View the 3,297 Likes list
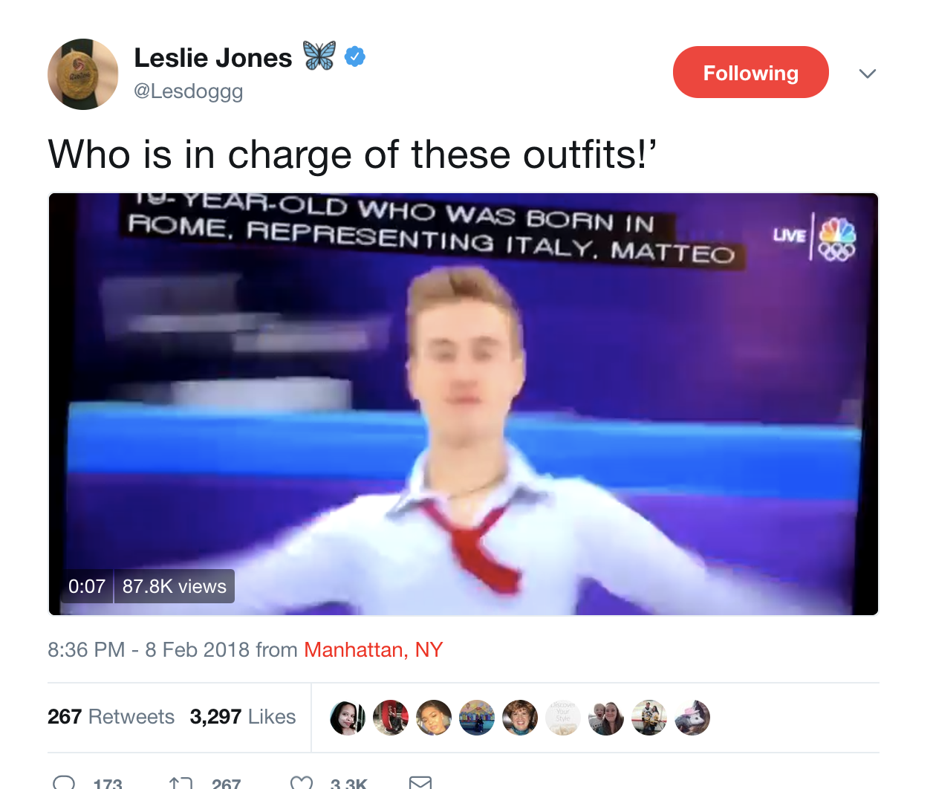This screenshot has width=933, height=789. (x=243, y=717)
